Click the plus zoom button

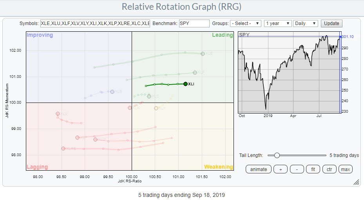[280, 169]
